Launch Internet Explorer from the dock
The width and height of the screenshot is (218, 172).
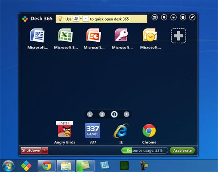121,131
